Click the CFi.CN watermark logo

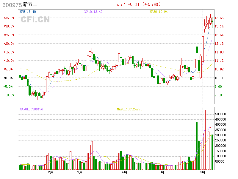click(x=35, y=20)
